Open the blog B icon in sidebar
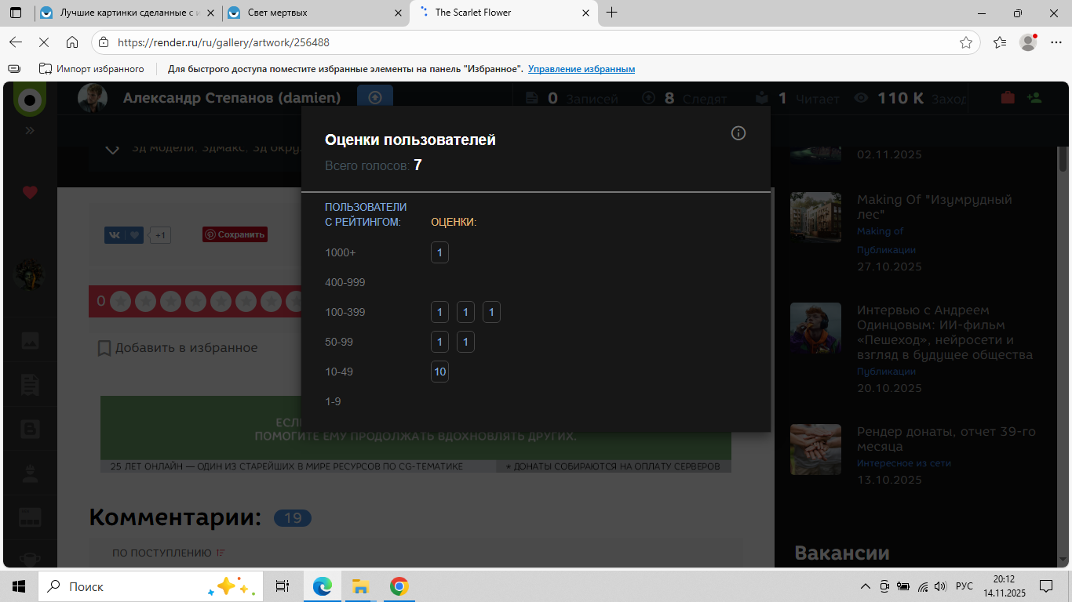Image resolution: width=1072 pixels, height=602 pixels. click(x=30, y=429)
